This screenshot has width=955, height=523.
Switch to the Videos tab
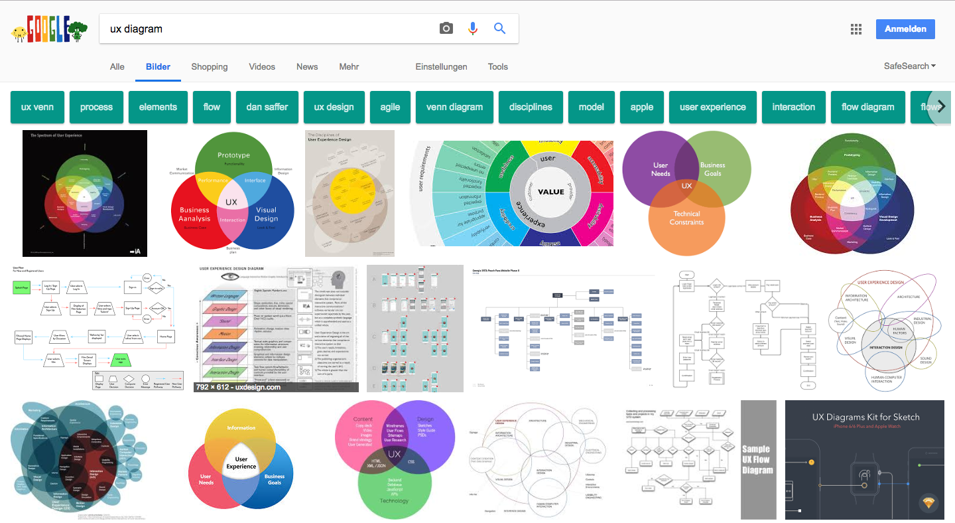pyautogui.click(x=262, y=66)
